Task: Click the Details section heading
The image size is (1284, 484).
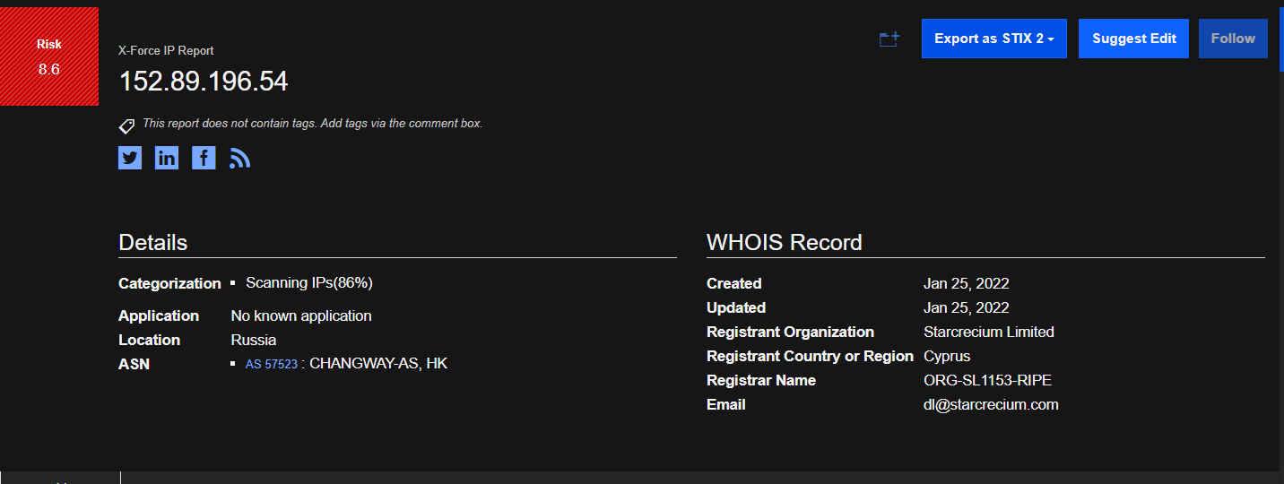Action: [x=153, y=242]
